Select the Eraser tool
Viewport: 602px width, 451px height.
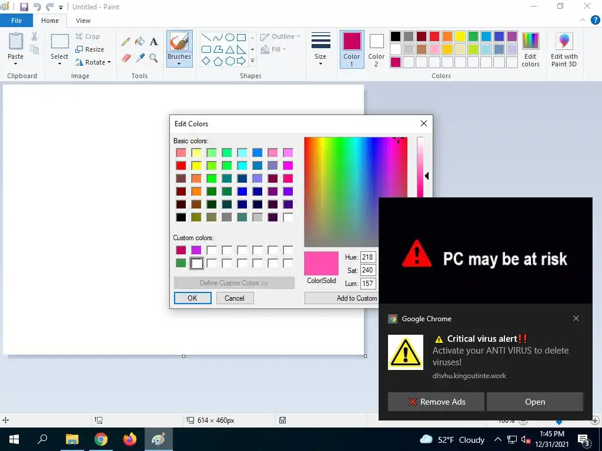(126, 58)
